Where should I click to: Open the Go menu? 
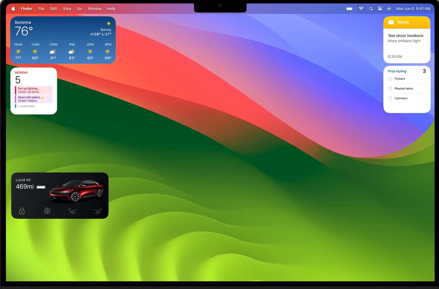80,8
